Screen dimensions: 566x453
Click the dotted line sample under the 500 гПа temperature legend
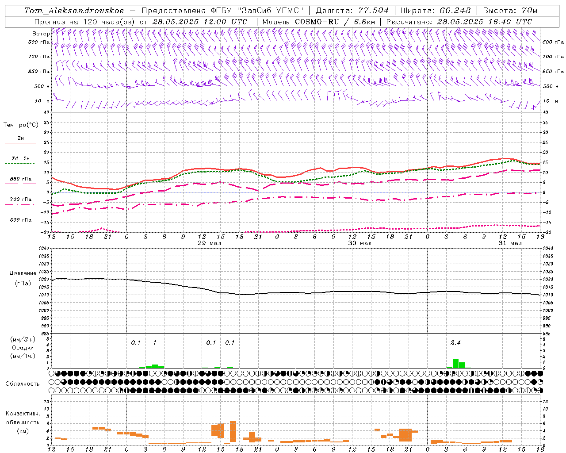[19, 225]
